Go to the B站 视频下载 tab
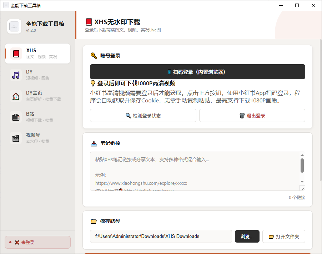 pos(38,117)
